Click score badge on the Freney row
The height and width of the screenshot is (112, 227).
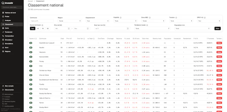coord(31,61)
